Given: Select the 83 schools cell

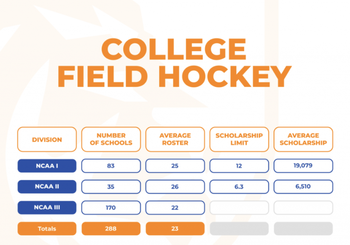Looking at the screenshot, I should point(111,166).
